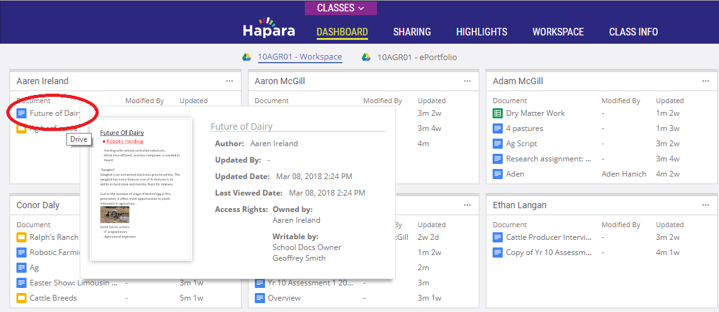Click the Future of Dairy preview thumbnail
This screenshot has width=719, height=312.
tap(141, 189)
